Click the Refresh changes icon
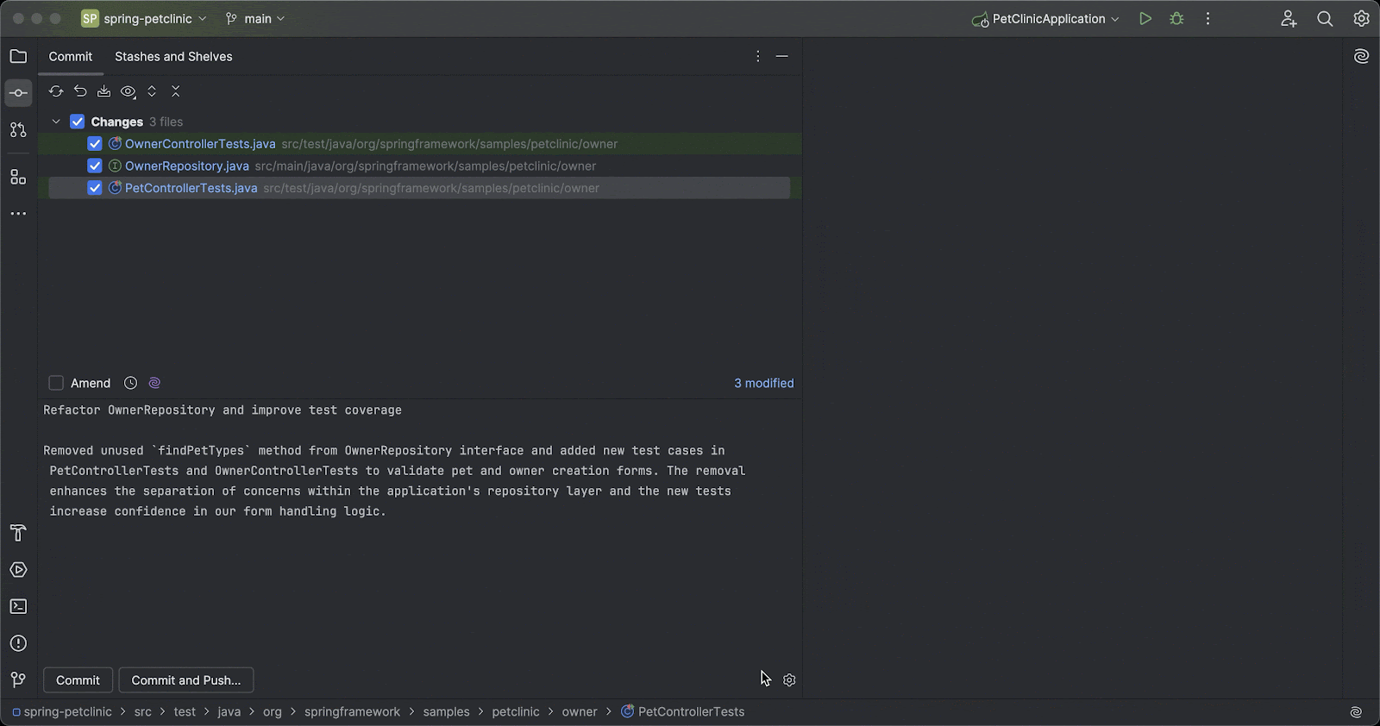 coord(56,91)
